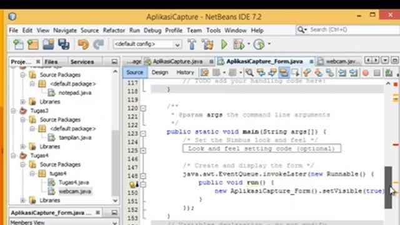Image resolution: width=400 pixels, height=225 pixels.
Task: Collapse the Tugas3 project node
Action: [13, 111]
